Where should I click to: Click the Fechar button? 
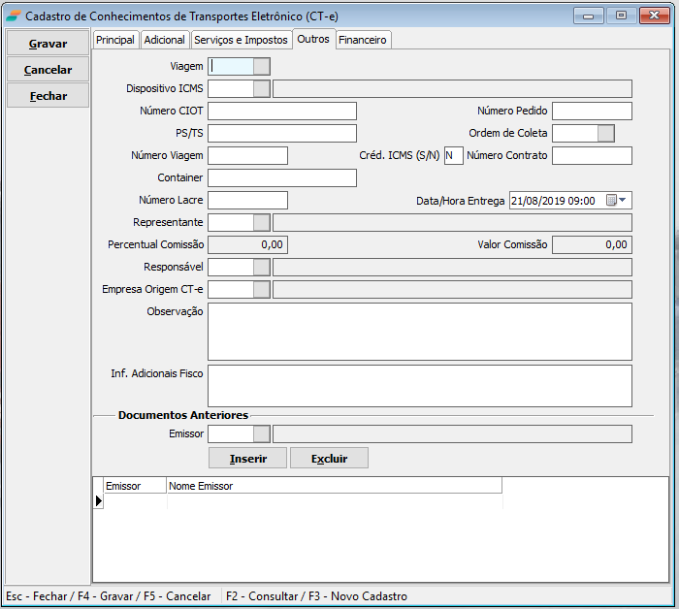(x=48, y=96)
